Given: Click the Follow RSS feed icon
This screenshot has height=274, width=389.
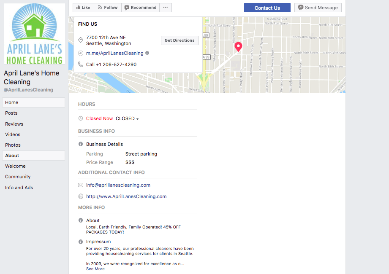Looking at the screenshot, I should (x=100, y=8).
